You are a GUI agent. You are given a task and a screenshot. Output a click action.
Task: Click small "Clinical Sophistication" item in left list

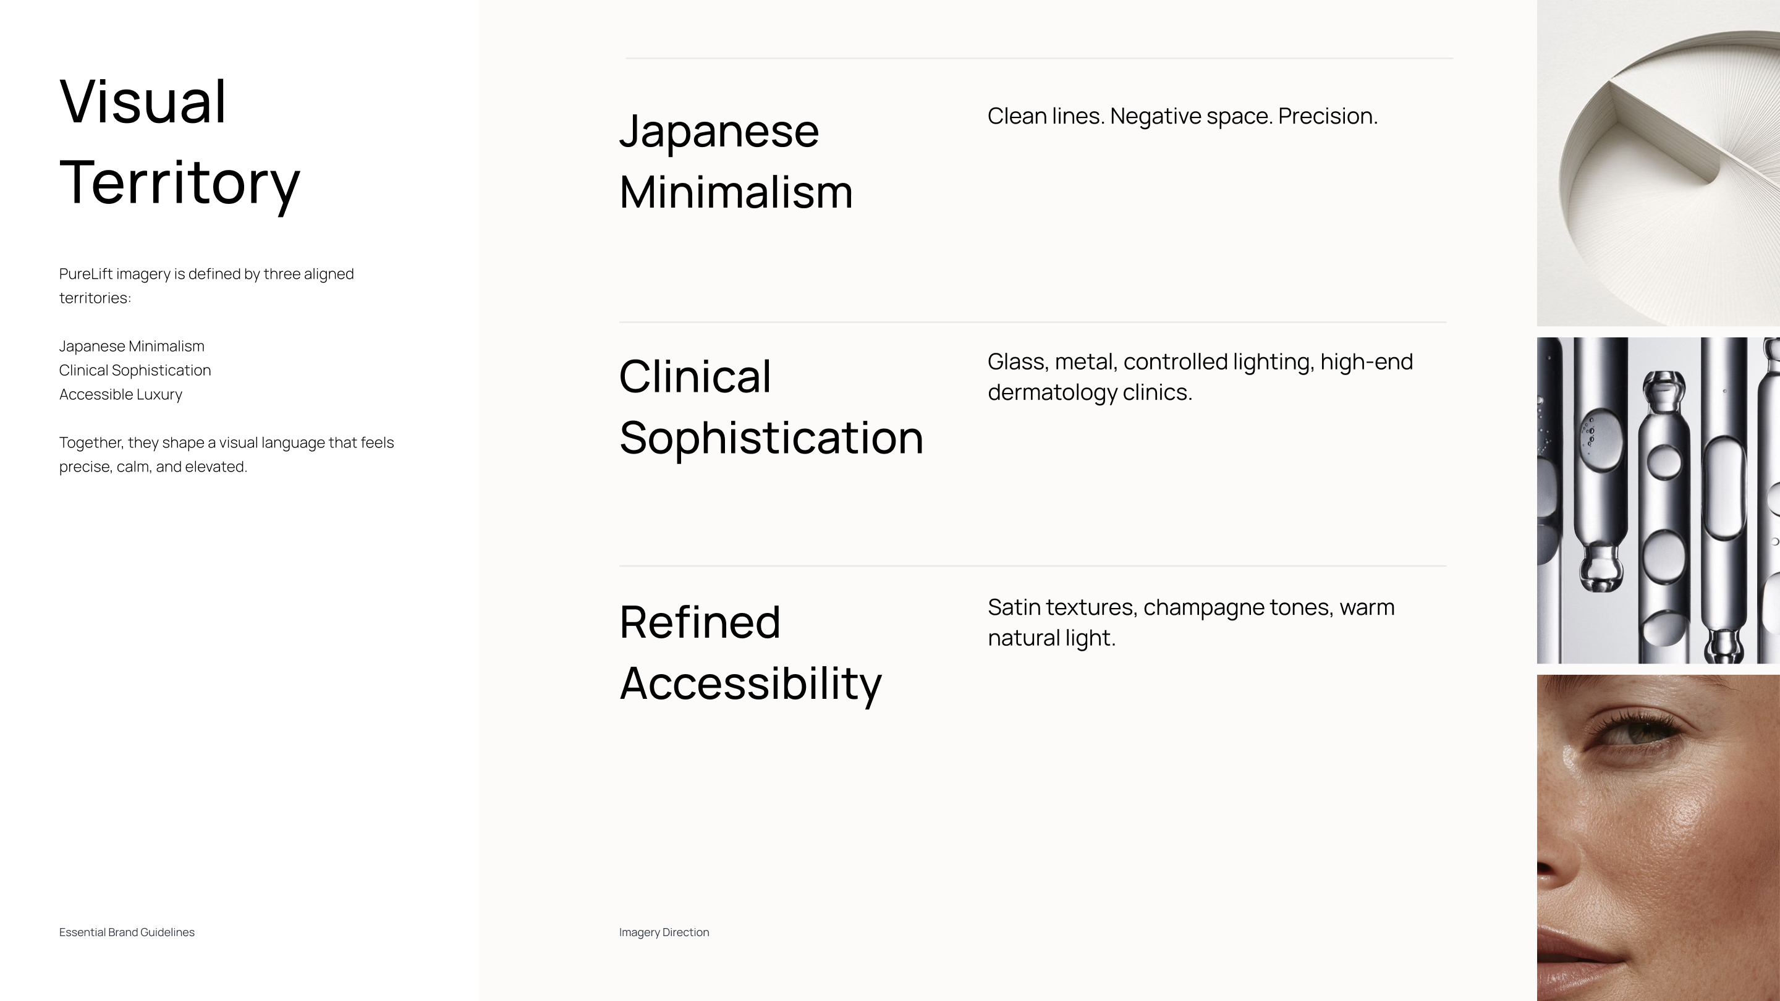pyautogui.click(x=135, y=370)
